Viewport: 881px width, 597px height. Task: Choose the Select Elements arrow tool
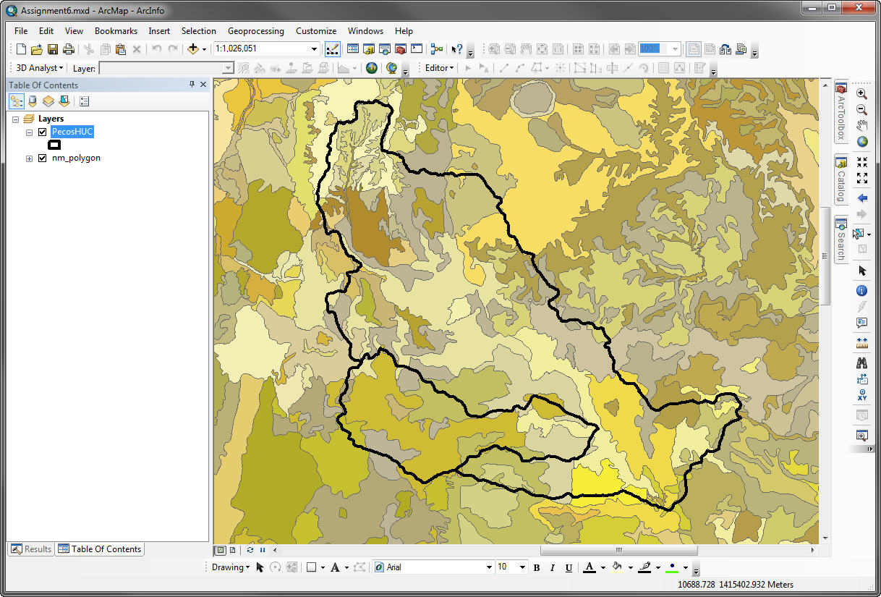click(861, 270)
